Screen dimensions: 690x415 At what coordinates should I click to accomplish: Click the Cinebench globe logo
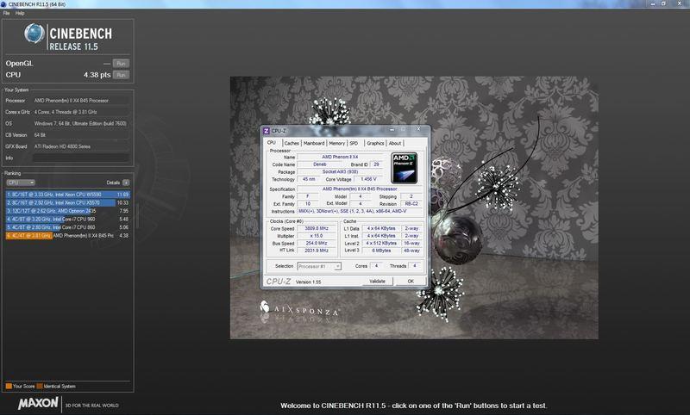[x=34, y=34]
